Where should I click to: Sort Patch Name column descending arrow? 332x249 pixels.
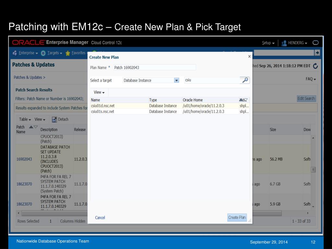tap(36, 127)
